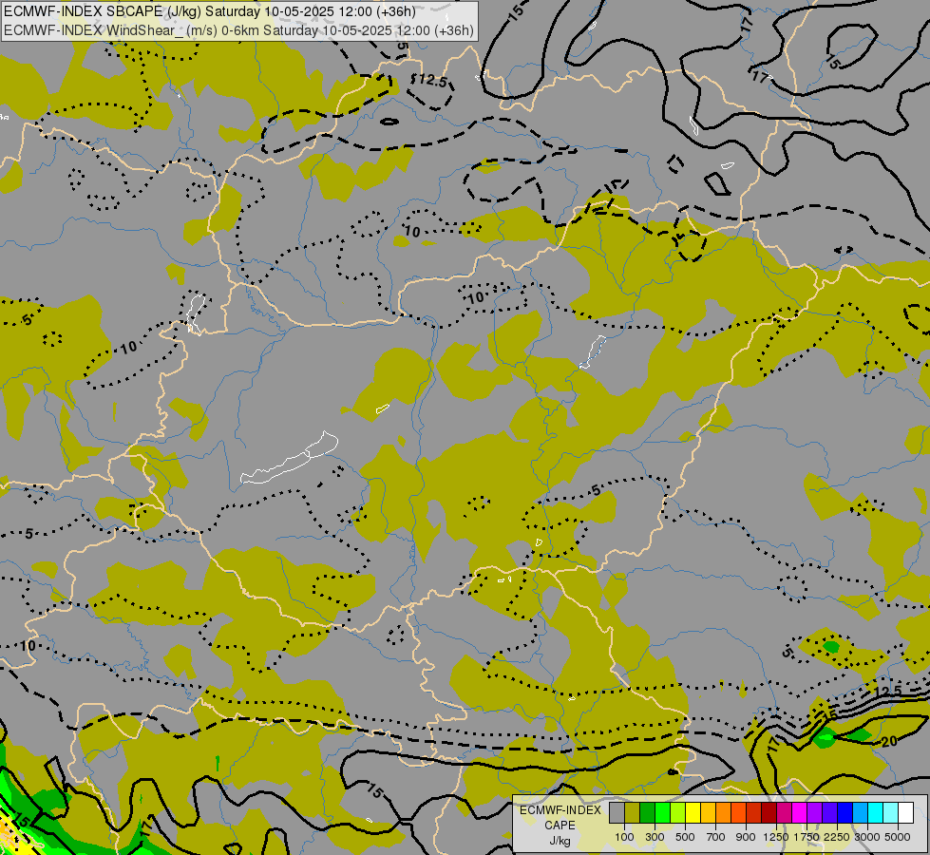Click the amber legend swatch left of 700

coord(708,812)
